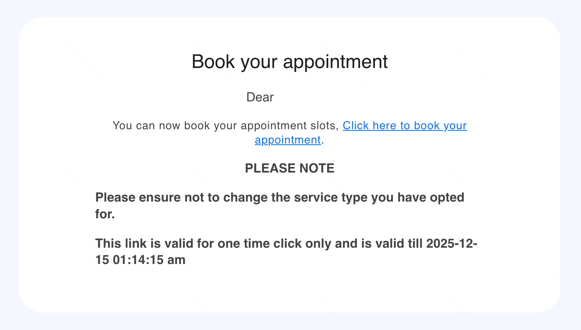This screenshot has height=330, width=581.
Task: Click the word "Book" in the main heading
Action: [x=213, y=62]
